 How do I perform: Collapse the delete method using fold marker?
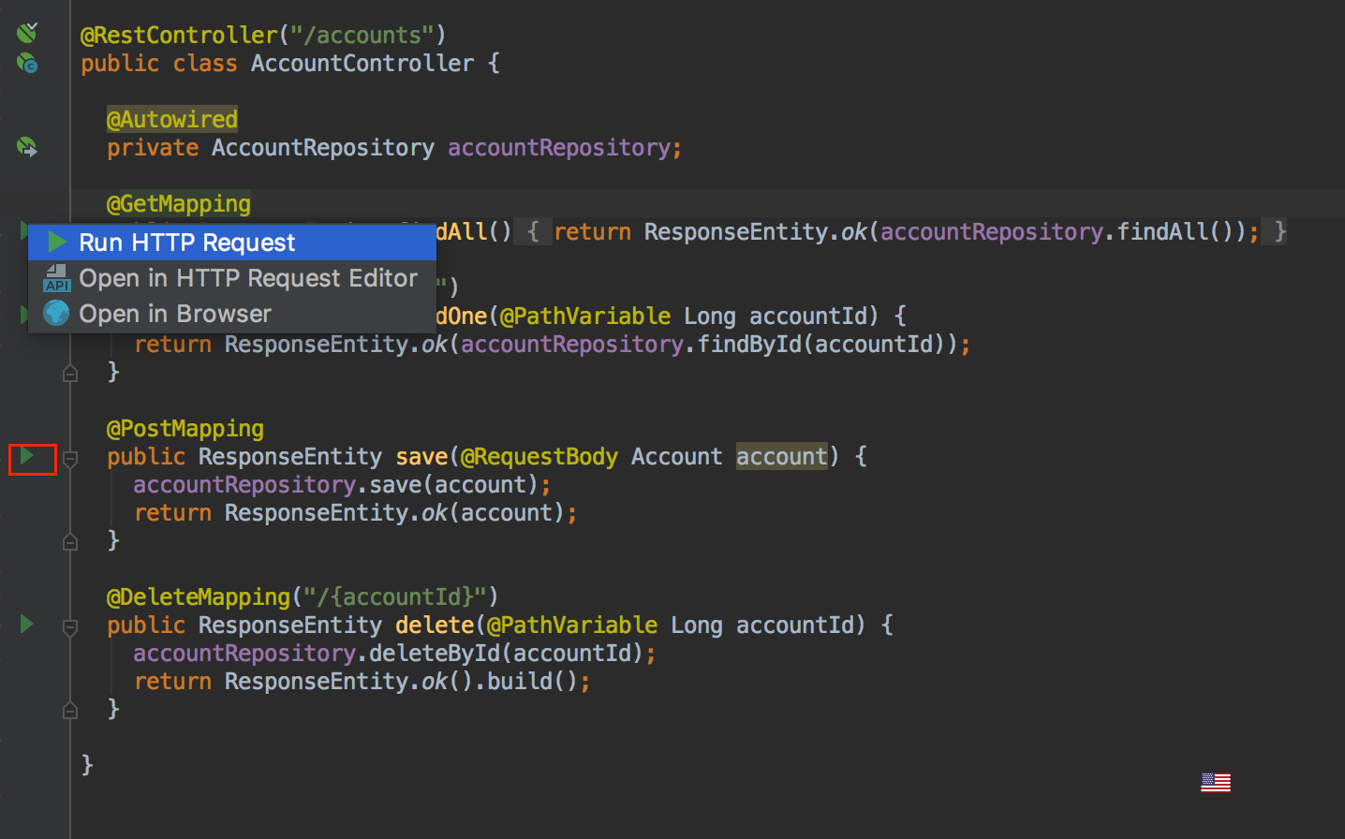click(70, 626)
